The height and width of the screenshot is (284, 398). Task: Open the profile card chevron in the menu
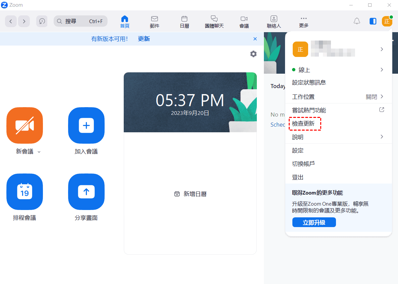click(x=382, y=49)
